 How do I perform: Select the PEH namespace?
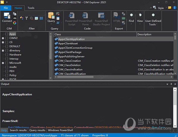click(12, 71)
